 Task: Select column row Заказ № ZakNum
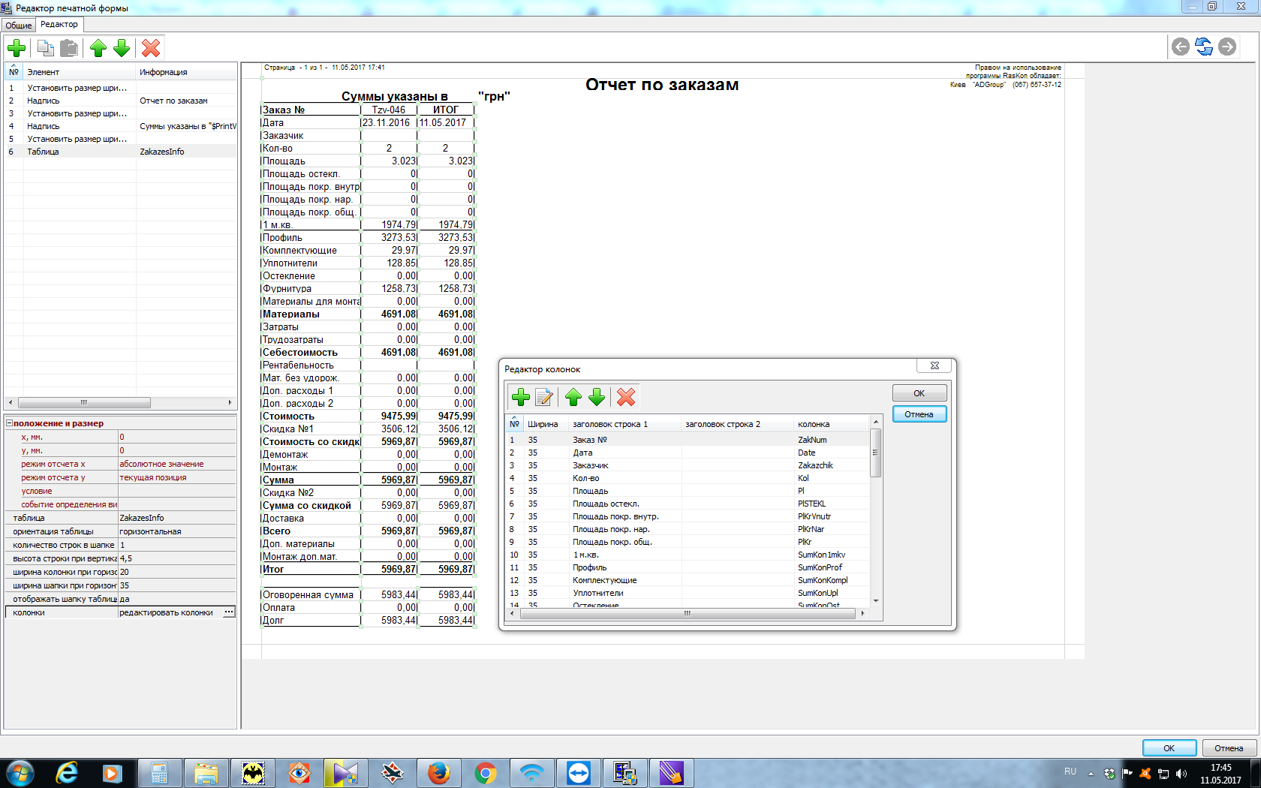(x=688, y=440)
